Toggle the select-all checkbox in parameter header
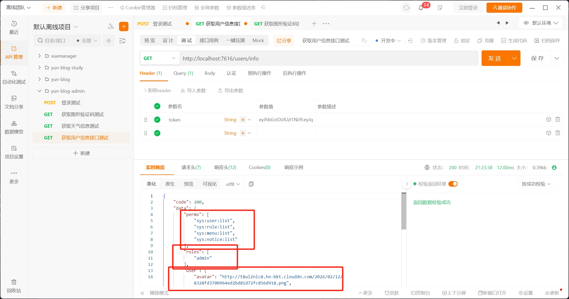This screenshot has height=299, width=569. pyautogui.click(x=157, y=106)
